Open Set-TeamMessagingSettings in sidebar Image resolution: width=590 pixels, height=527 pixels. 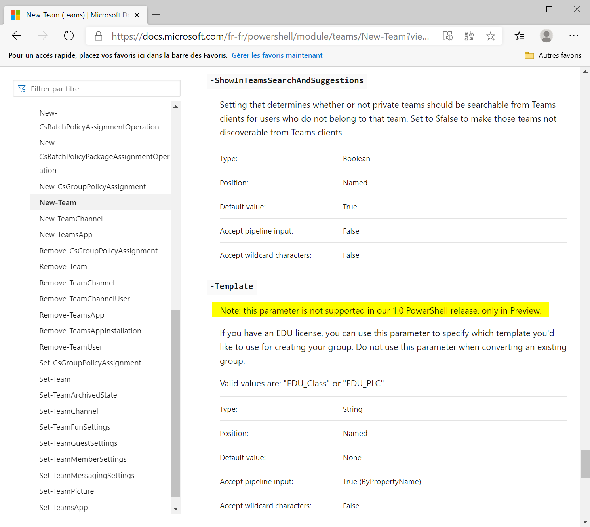tap(87, 476)
